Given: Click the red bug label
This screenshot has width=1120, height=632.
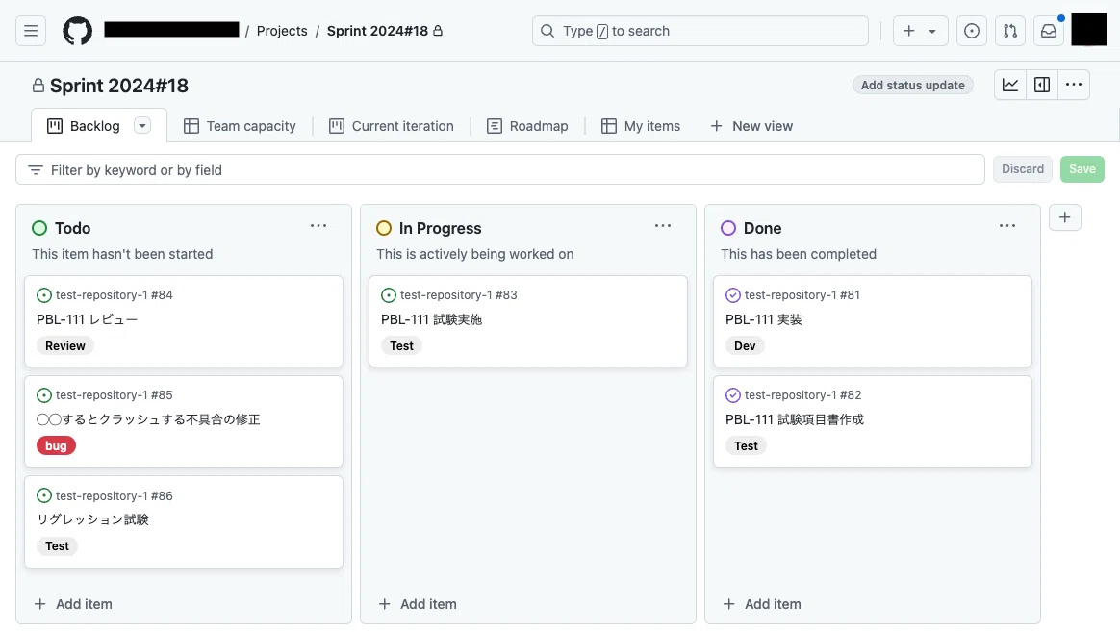Looking at the screenshot, I should [x=56, y=445].
